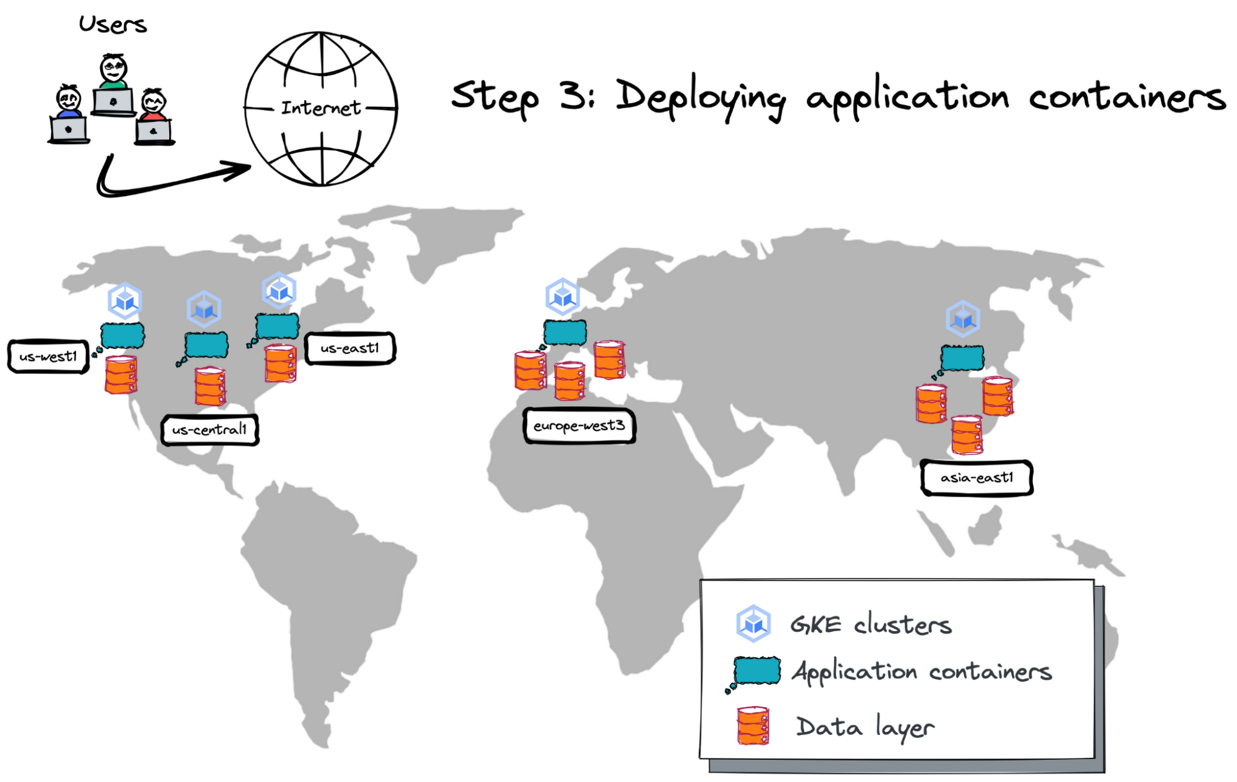The width and height of the screenshot is (1237, 782).
Task: Click the middle data layer in europe-west3
Action: [570, 381]
